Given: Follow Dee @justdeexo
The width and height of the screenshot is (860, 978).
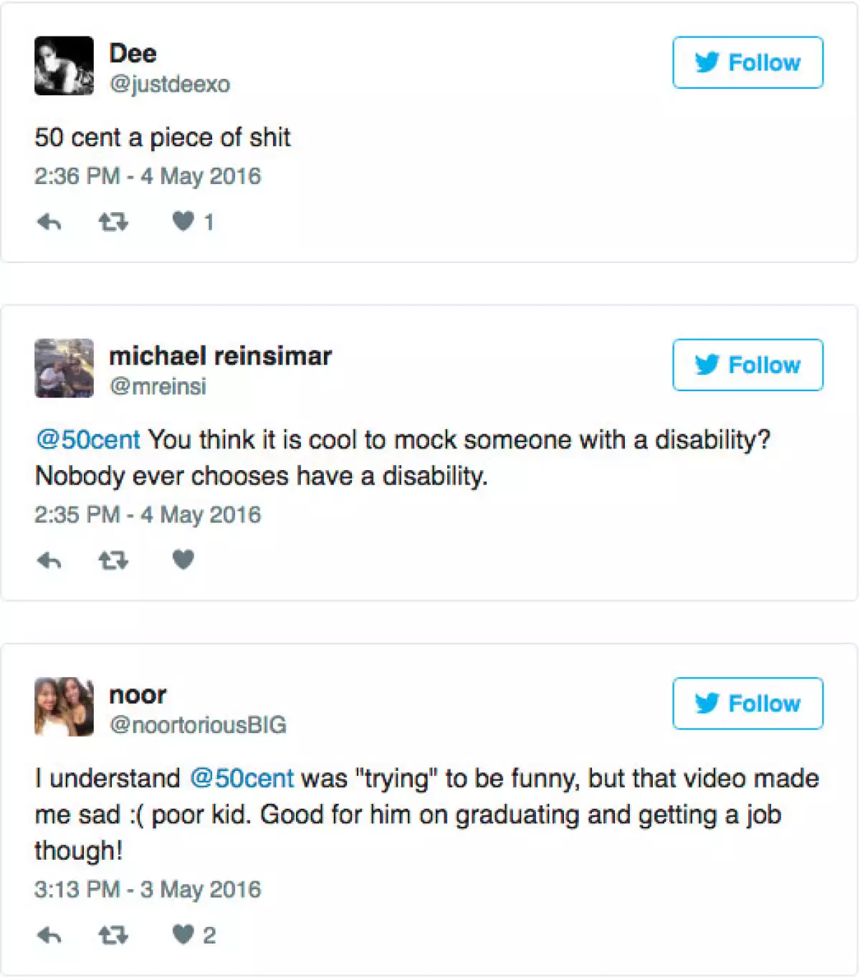Looking at the screenshot, I should pyautogui.click(x=747, y=62).
